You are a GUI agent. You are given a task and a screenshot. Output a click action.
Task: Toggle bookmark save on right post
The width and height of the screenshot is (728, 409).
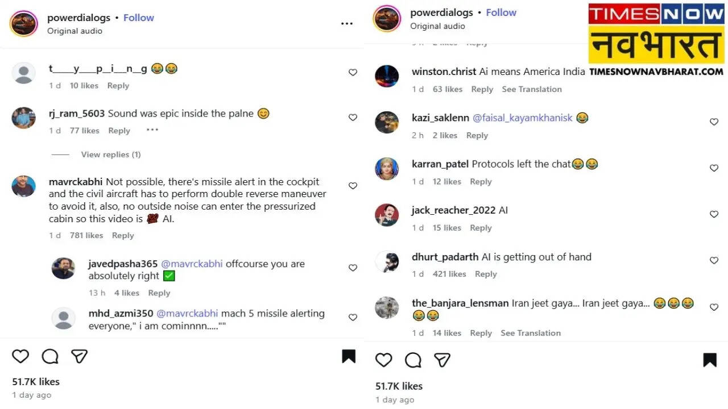[x=710, y=360]
